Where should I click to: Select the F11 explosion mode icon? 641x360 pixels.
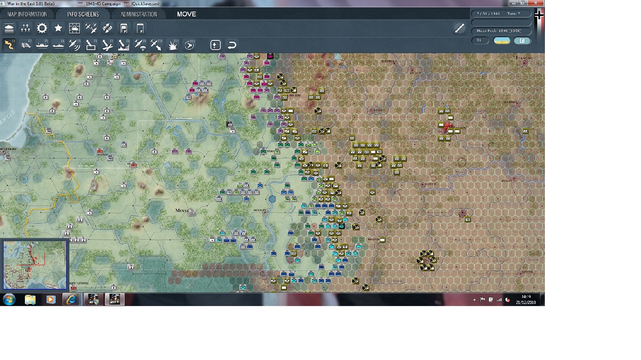click(x=173, y=45)
